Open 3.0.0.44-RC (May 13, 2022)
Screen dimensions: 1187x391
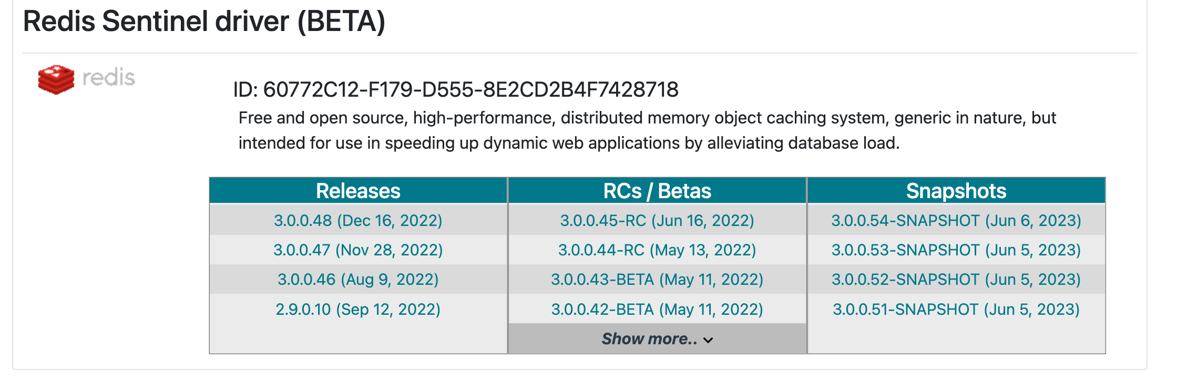pos(657,250)
